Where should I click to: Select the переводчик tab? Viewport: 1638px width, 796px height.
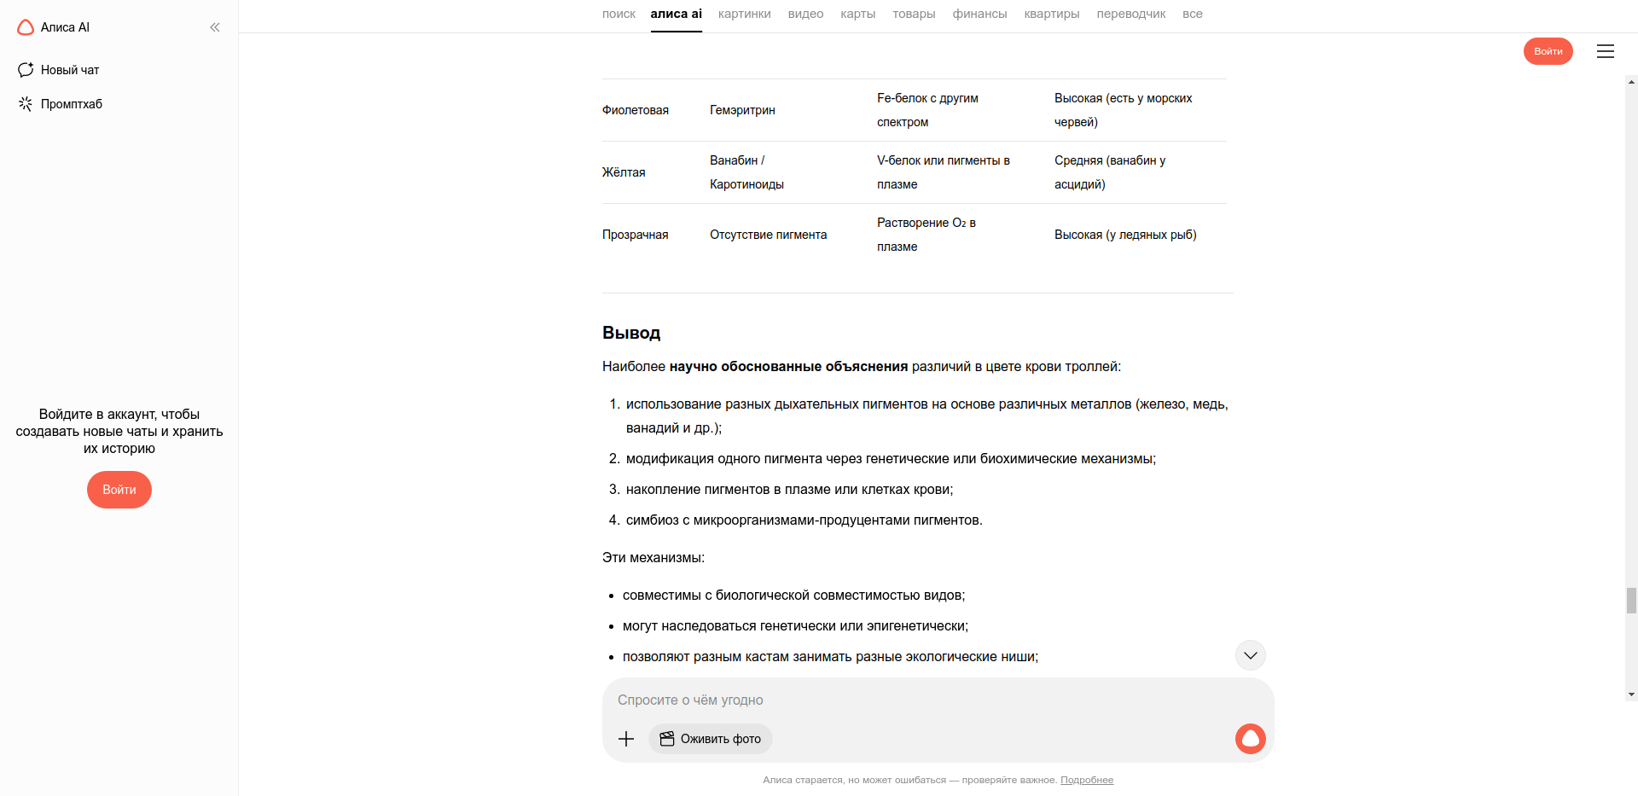click(1130, 14)
